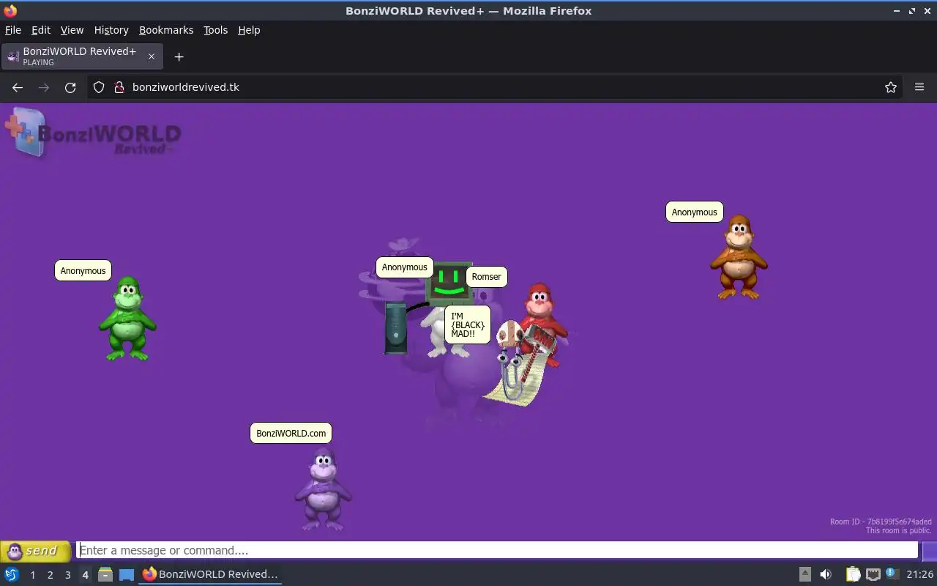The image size is (937, 586).
Task: Click the yellow send button
Action: [x=36, y=551]
